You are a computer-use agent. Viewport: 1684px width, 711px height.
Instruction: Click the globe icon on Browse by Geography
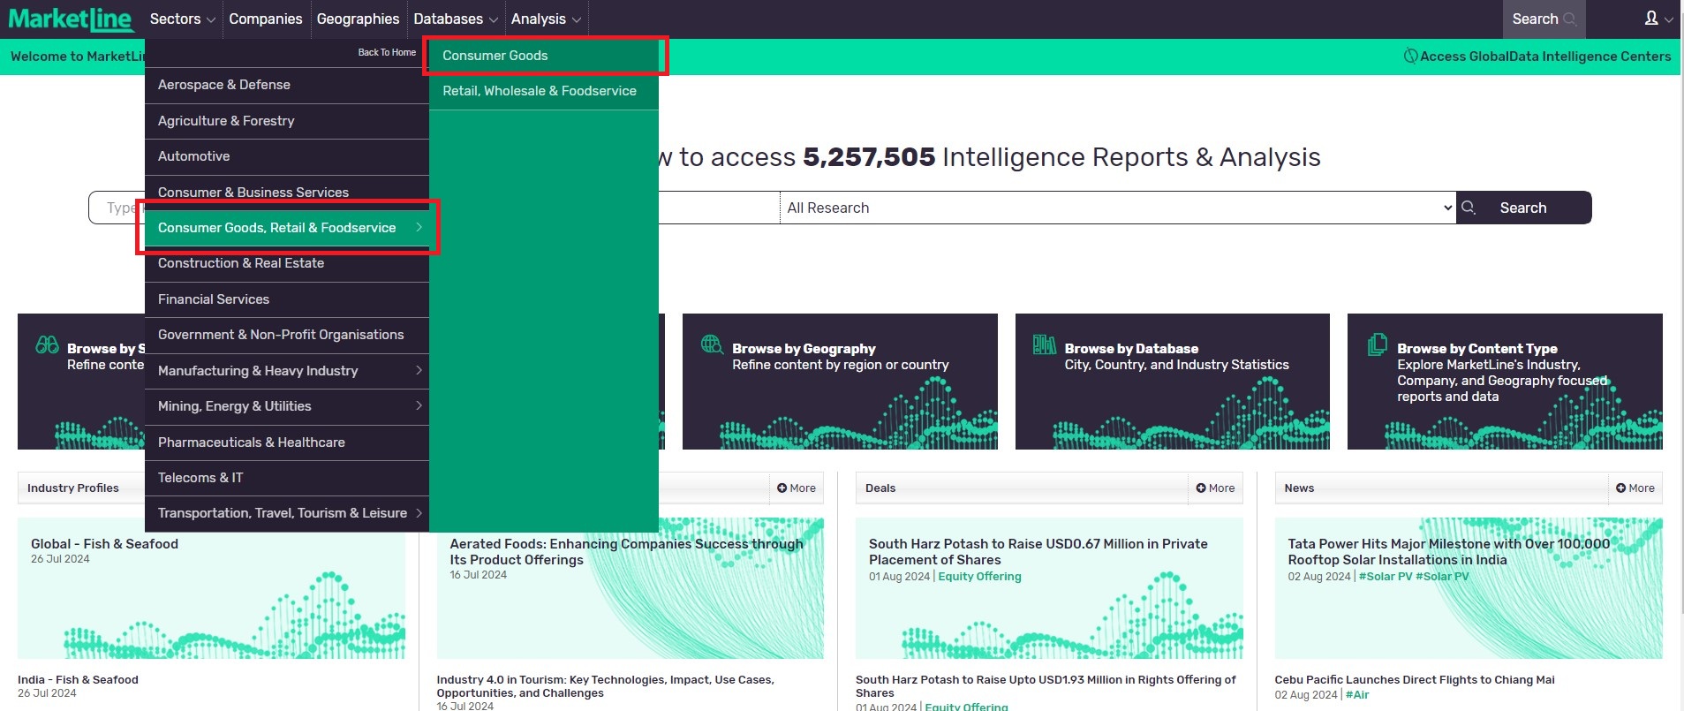(712, 344)
